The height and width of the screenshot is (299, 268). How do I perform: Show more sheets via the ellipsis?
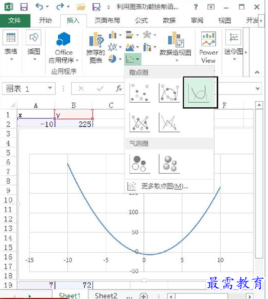(129, 297)
